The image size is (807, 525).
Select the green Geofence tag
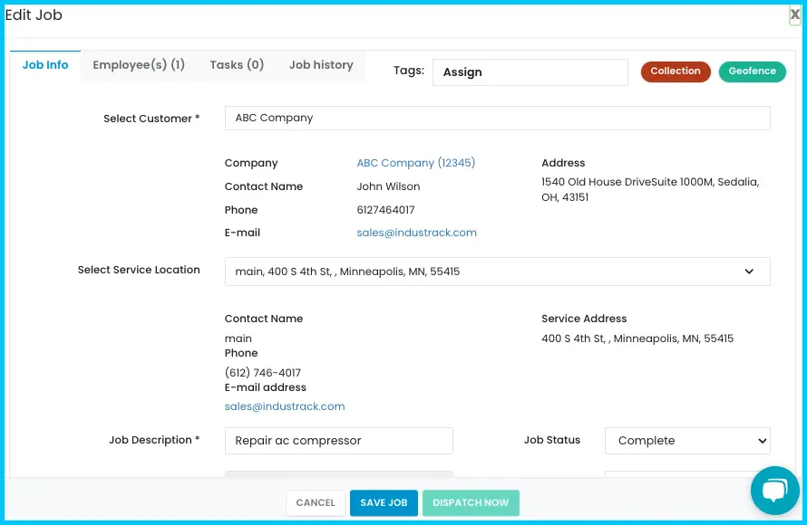pyautogui.click(x=753, y=72)
